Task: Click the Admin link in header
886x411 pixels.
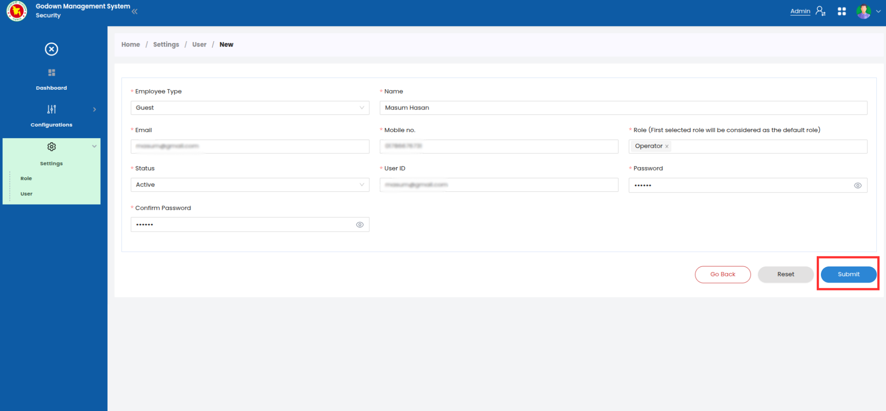Action: point(800,11)
